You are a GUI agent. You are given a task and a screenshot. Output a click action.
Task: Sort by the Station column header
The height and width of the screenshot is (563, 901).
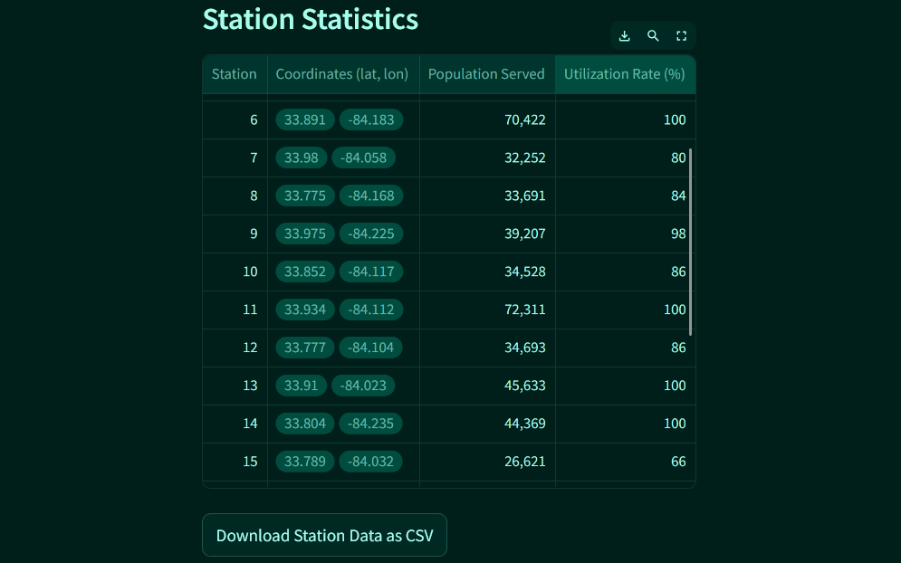(235, 74)
